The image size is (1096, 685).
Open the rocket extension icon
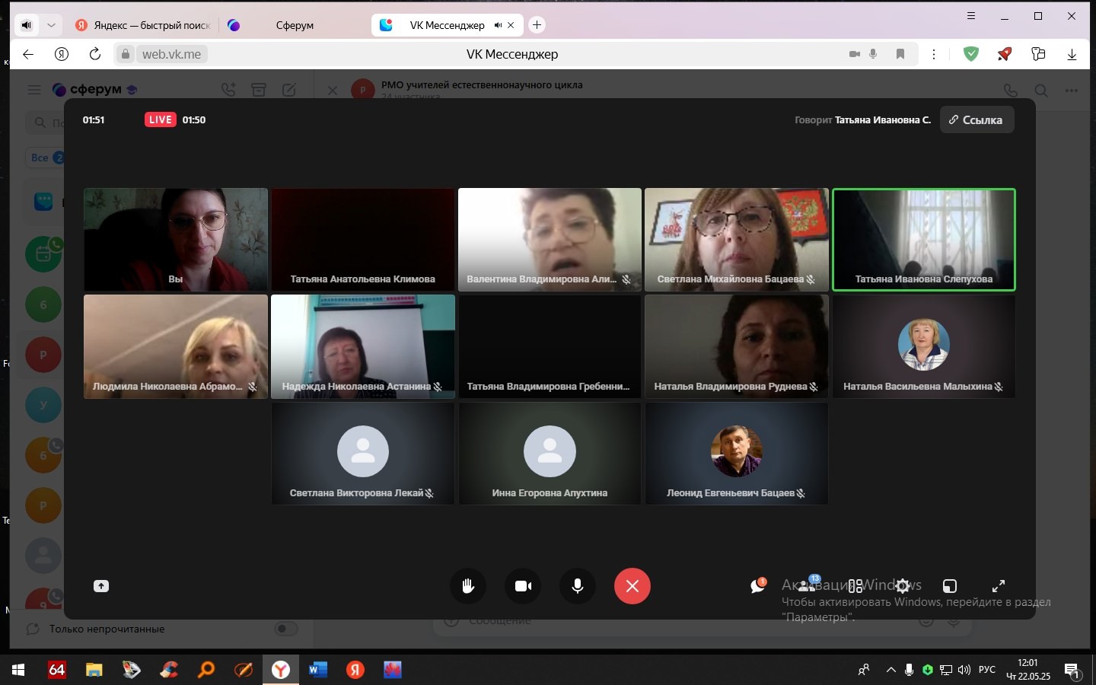(1005, 54)
